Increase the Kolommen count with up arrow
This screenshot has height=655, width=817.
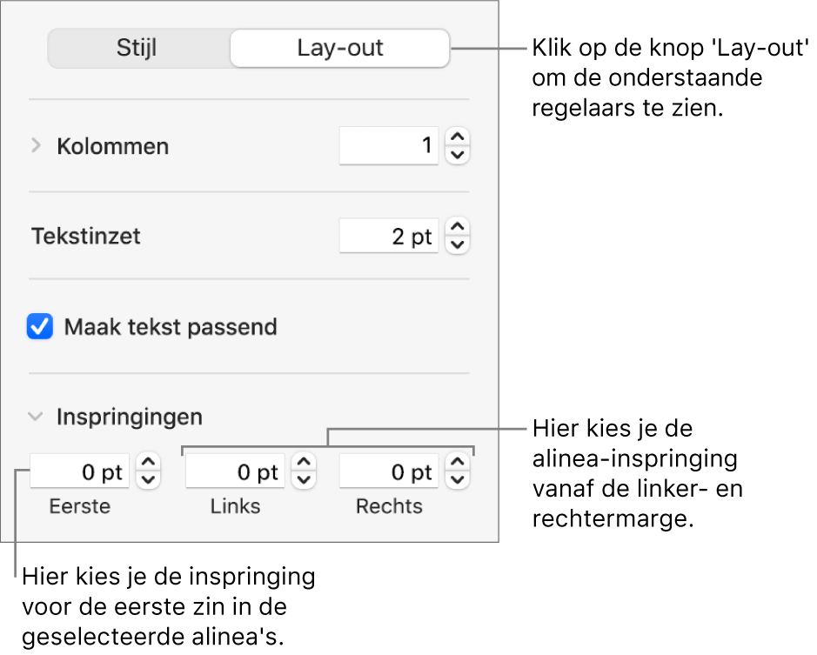[458, 137]
